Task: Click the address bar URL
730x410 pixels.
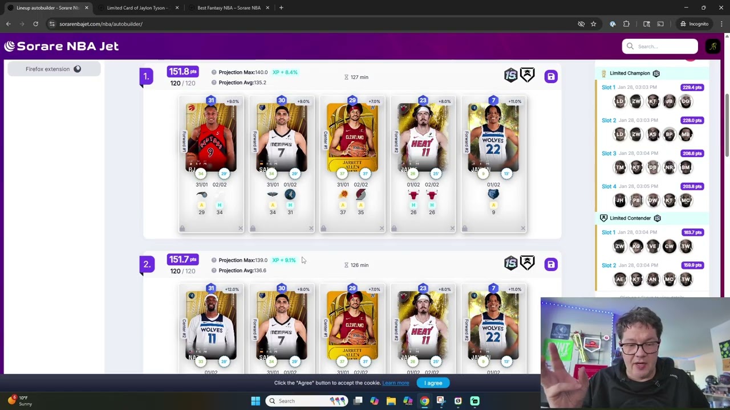Action: point(101,24)
